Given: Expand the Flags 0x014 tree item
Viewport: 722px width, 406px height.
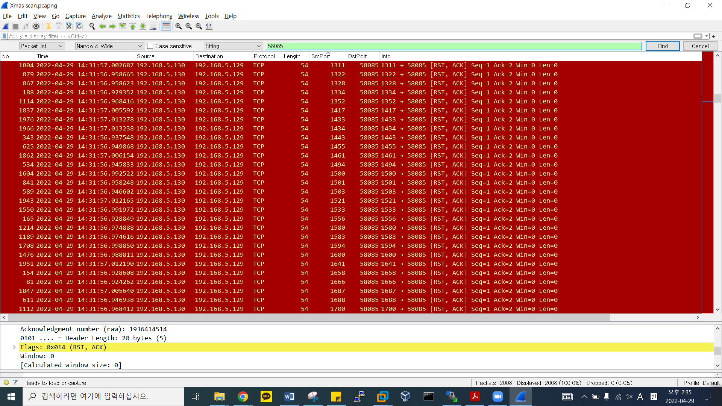Looking at the screenshot, I should tap(14, 347).
